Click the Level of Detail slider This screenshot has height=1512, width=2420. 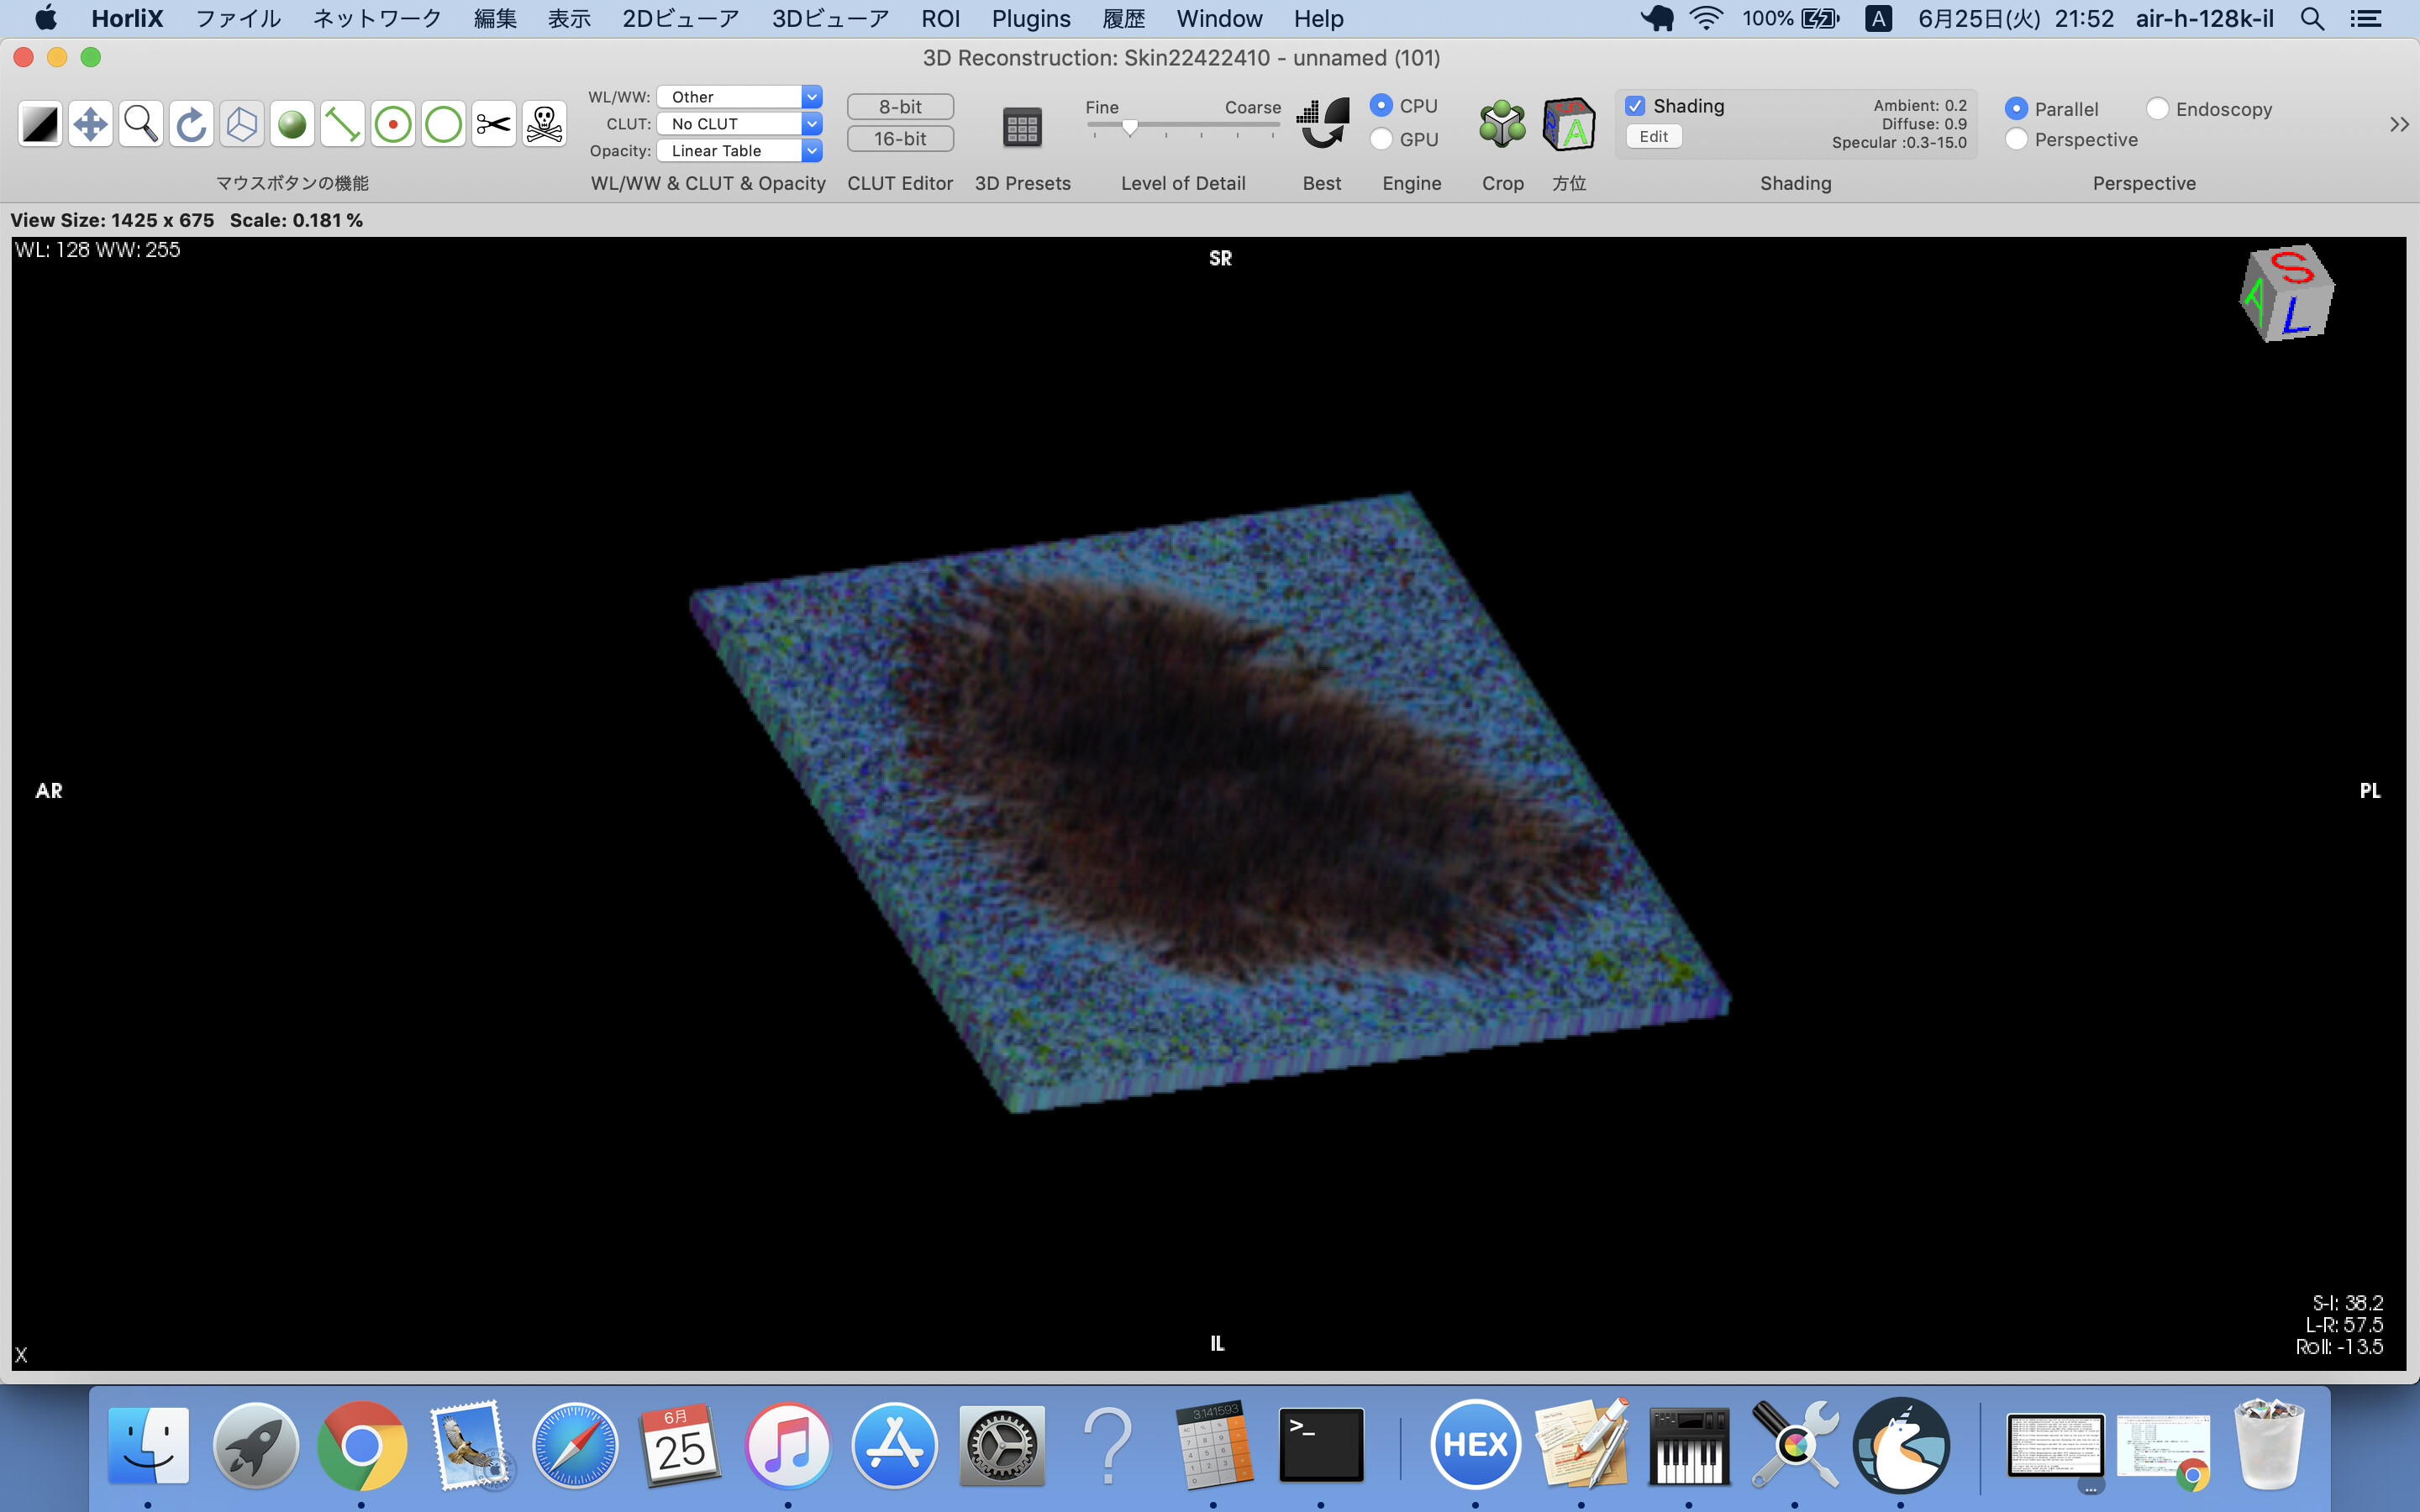point(1183,127)
